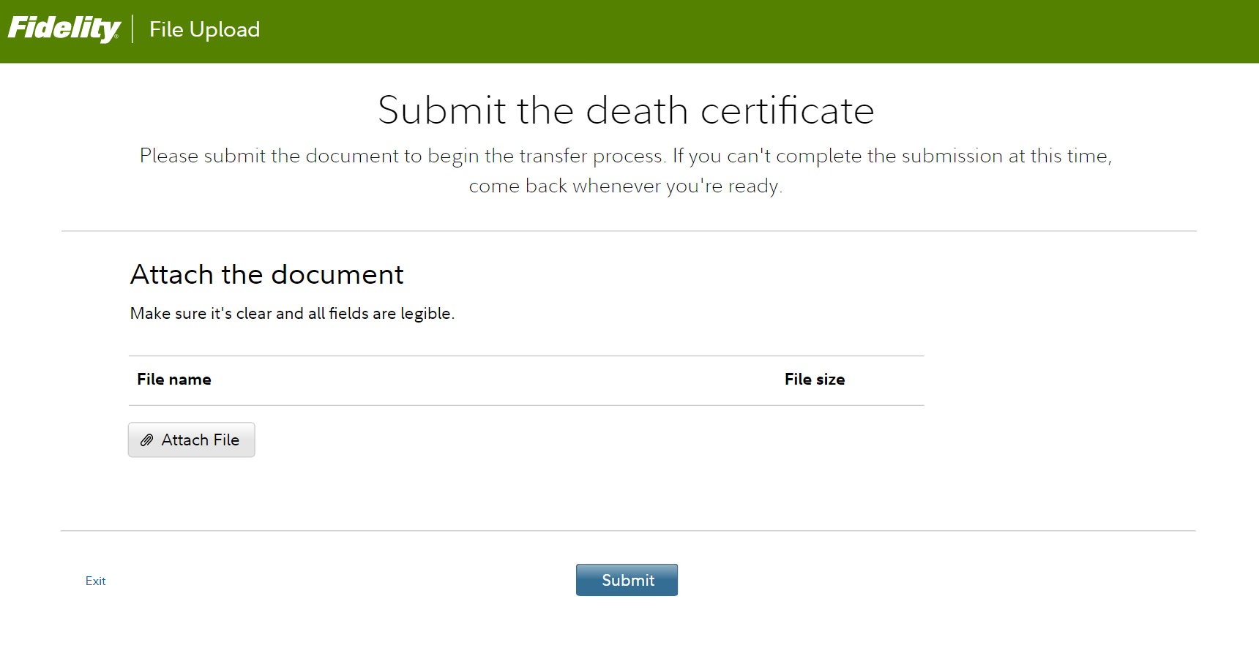Click the Fidelity logo in the header
Image resolution: width=1259 pixels, height=656 pixels.
click(x=64, y=29)
